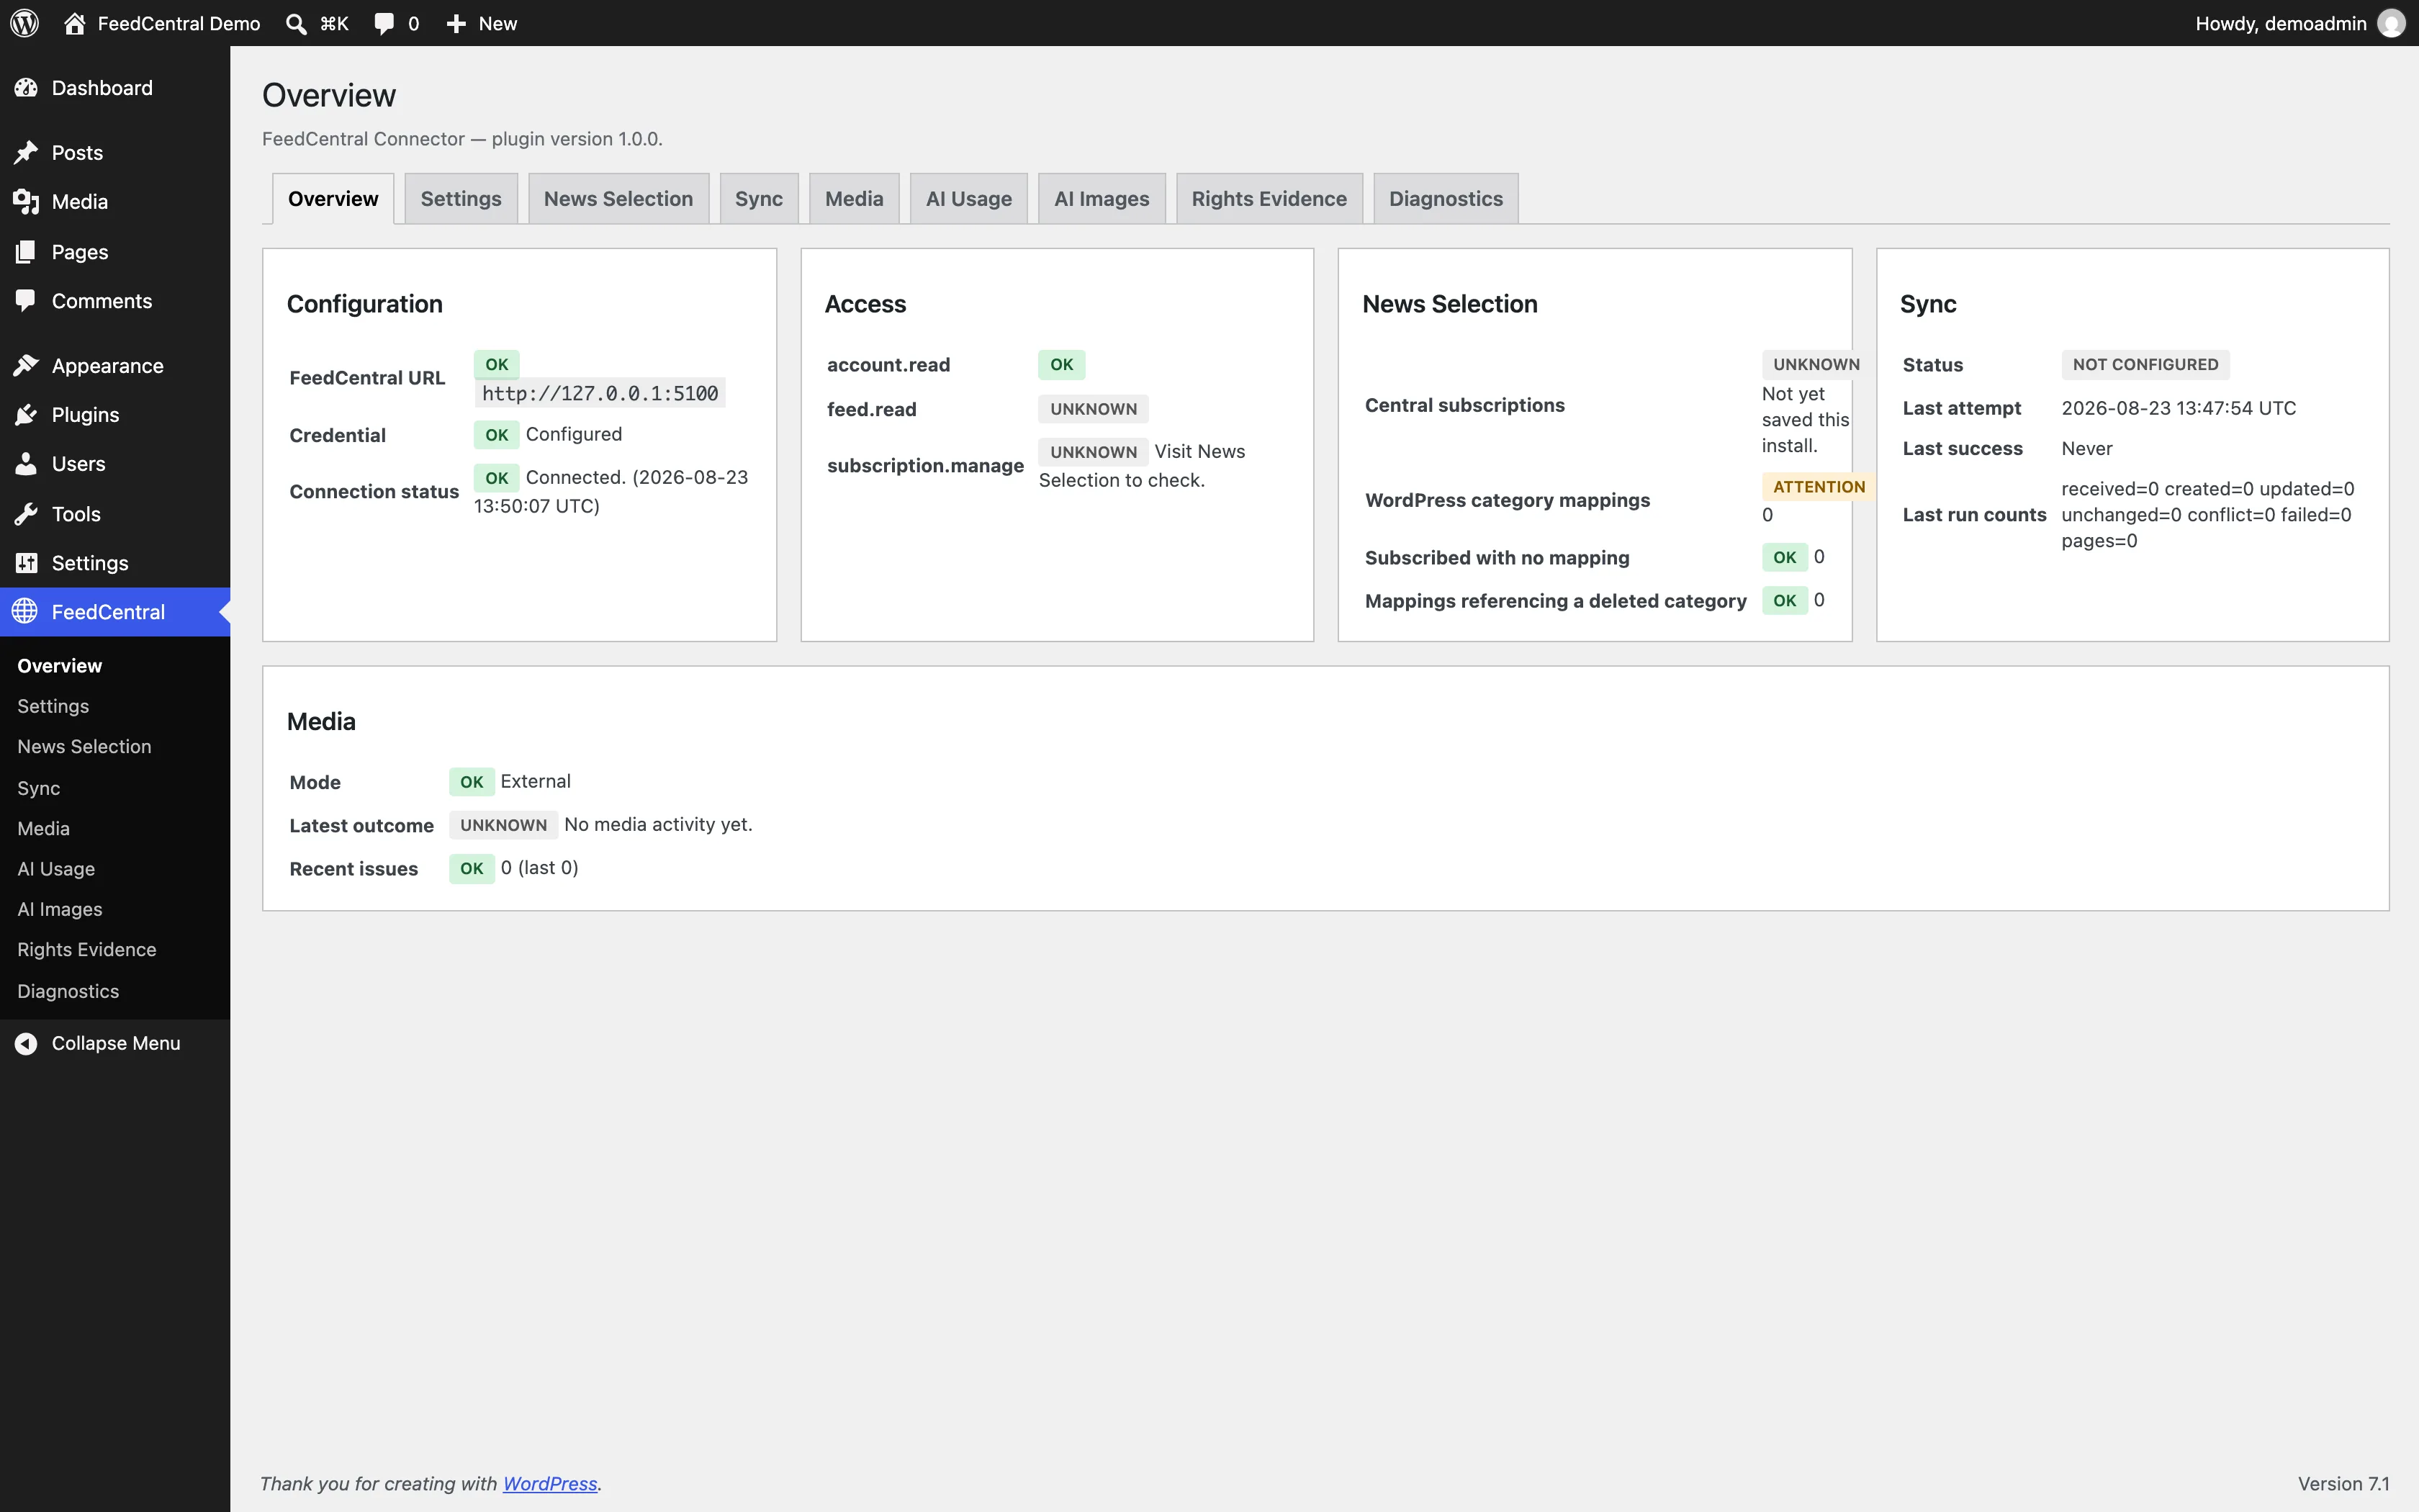Open AI Images in sidebar submenu
This screenshot has width=2419, height=1512.
[60, 909]
